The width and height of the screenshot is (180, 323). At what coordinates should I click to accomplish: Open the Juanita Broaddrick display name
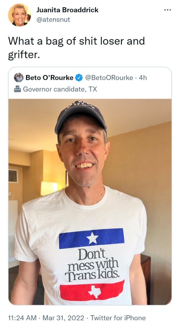67,10
